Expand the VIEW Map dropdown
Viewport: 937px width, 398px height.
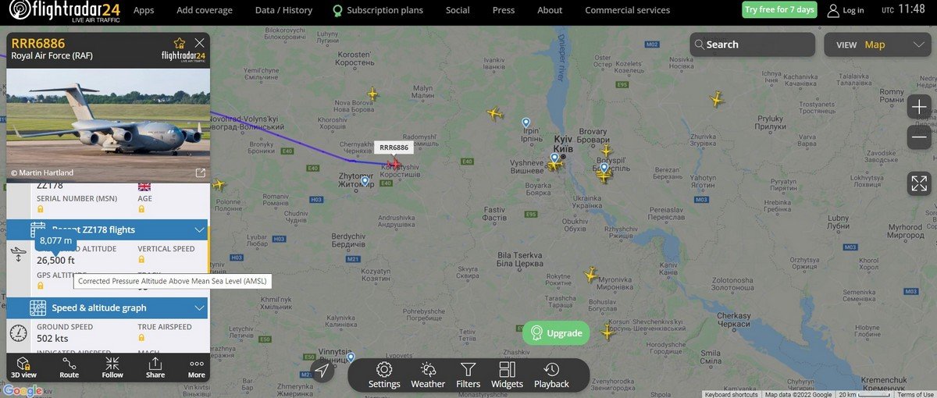click(x=879, y=44)
